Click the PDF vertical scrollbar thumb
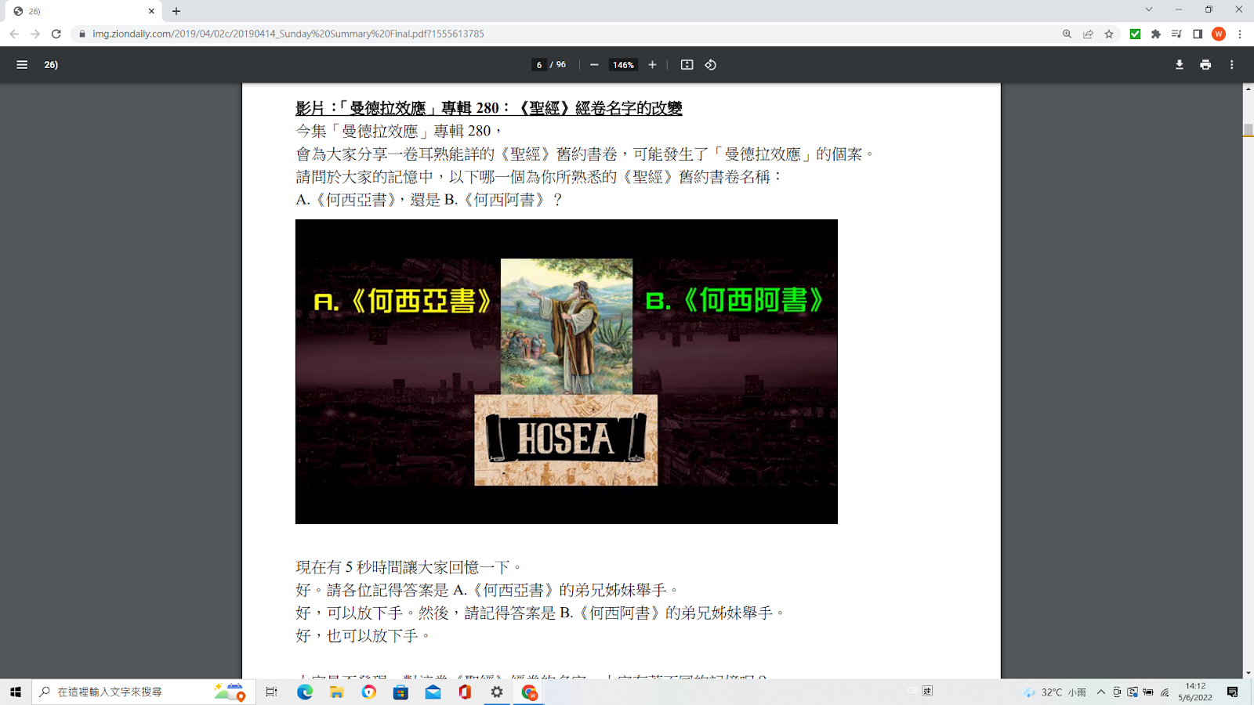This screenshot has height=705, width=1254. point(1248,130)
